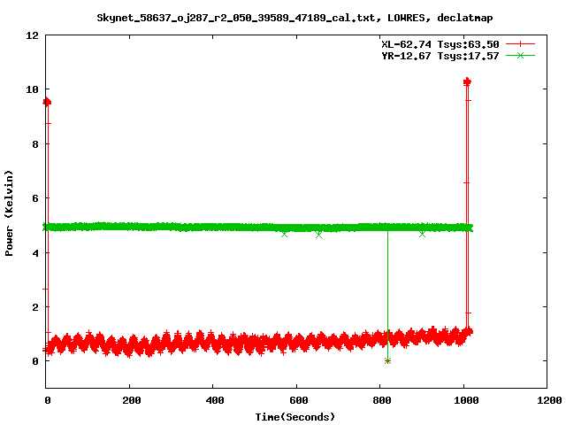The width and height of the screenshot is (566, 425).
Task: Click the green outlier marker near 570 seconds
Action: pyautogui.click(x=284, y=234)
